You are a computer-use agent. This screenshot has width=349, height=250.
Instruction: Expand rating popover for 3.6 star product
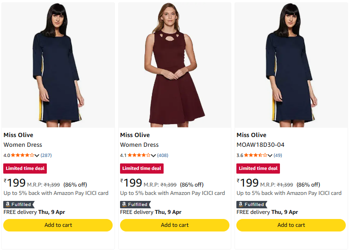pos(270,156)
